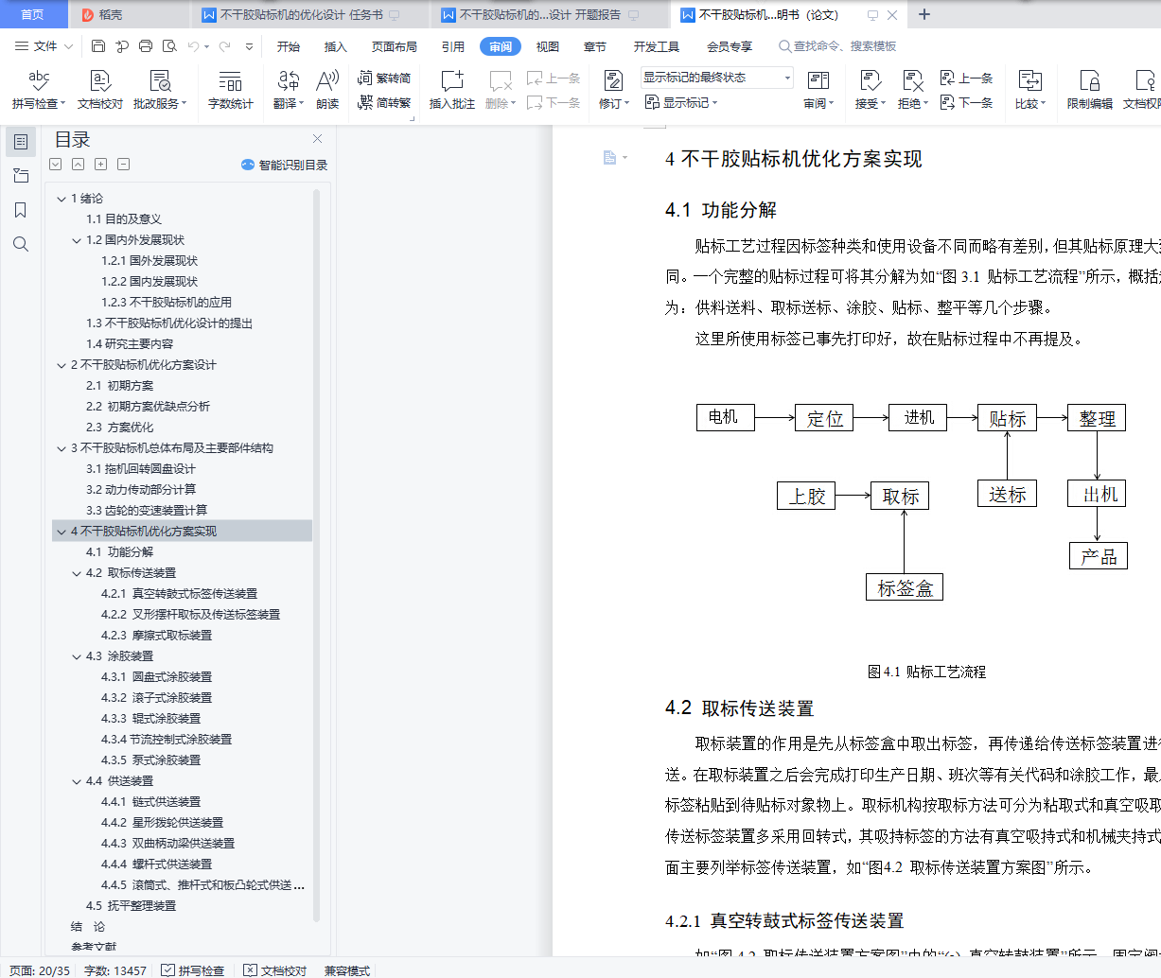Open the 首页 home tab

click(32, 14)
